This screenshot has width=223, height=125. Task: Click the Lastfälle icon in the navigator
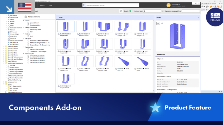(x=9, y=65)
